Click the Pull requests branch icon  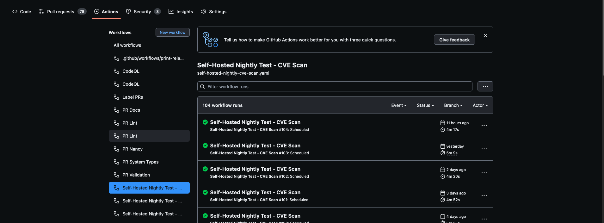[x=41, y=11]
